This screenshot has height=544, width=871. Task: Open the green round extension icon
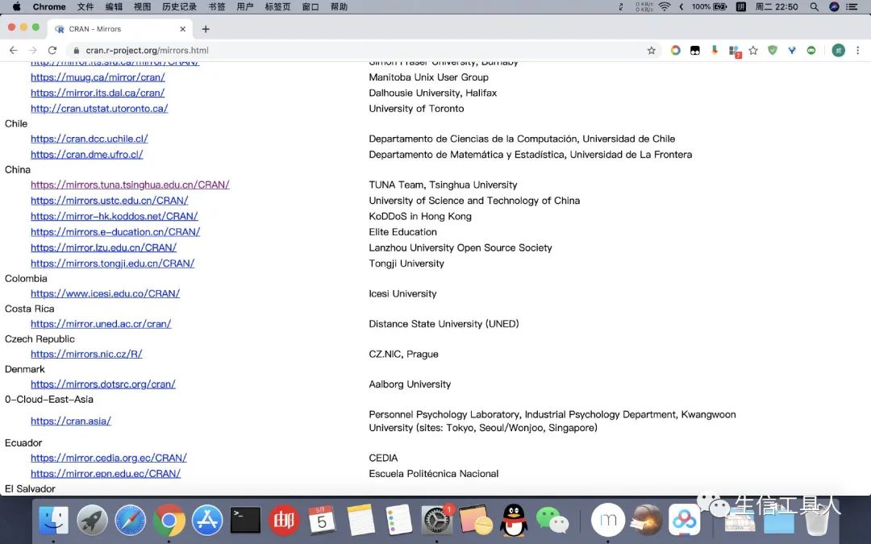point(811,51)
